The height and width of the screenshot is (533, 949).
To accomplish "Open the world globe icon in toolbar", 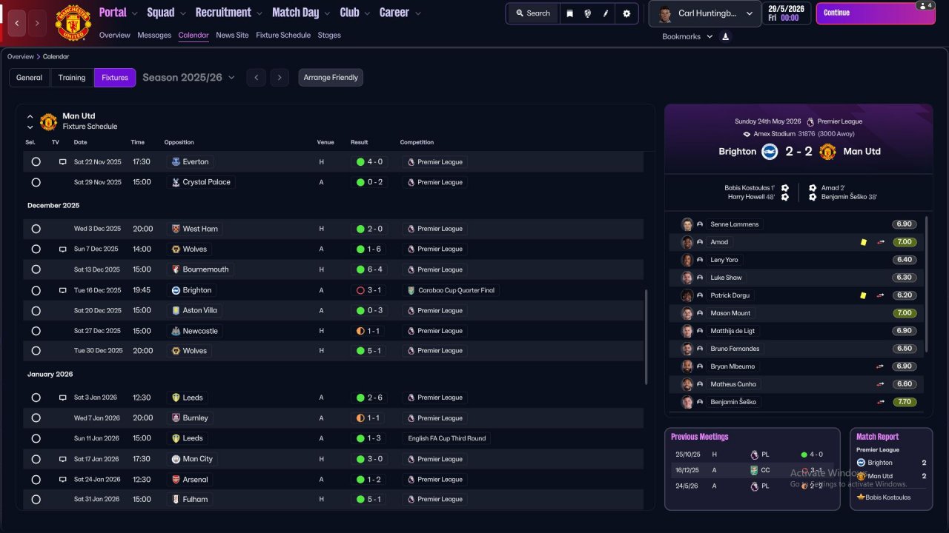I will pyautogui.click(x=588, y=13).
